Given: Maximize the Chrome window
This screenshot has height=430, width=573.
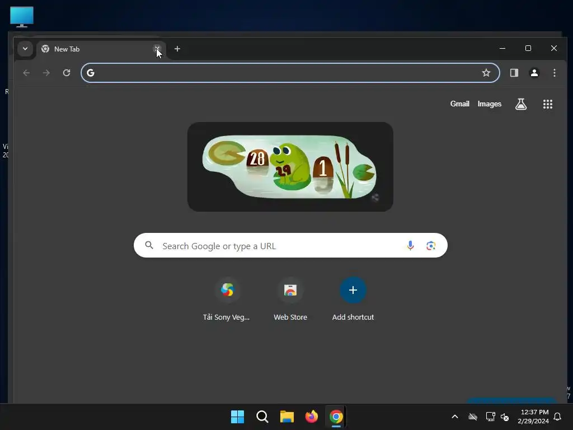Looking at the screenshot, I should 528,48.
